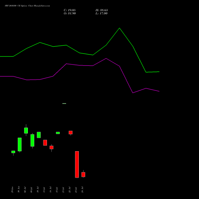199x199 pixels.
Task: Click the tallest red candlestick body
Action: (77, 164)
